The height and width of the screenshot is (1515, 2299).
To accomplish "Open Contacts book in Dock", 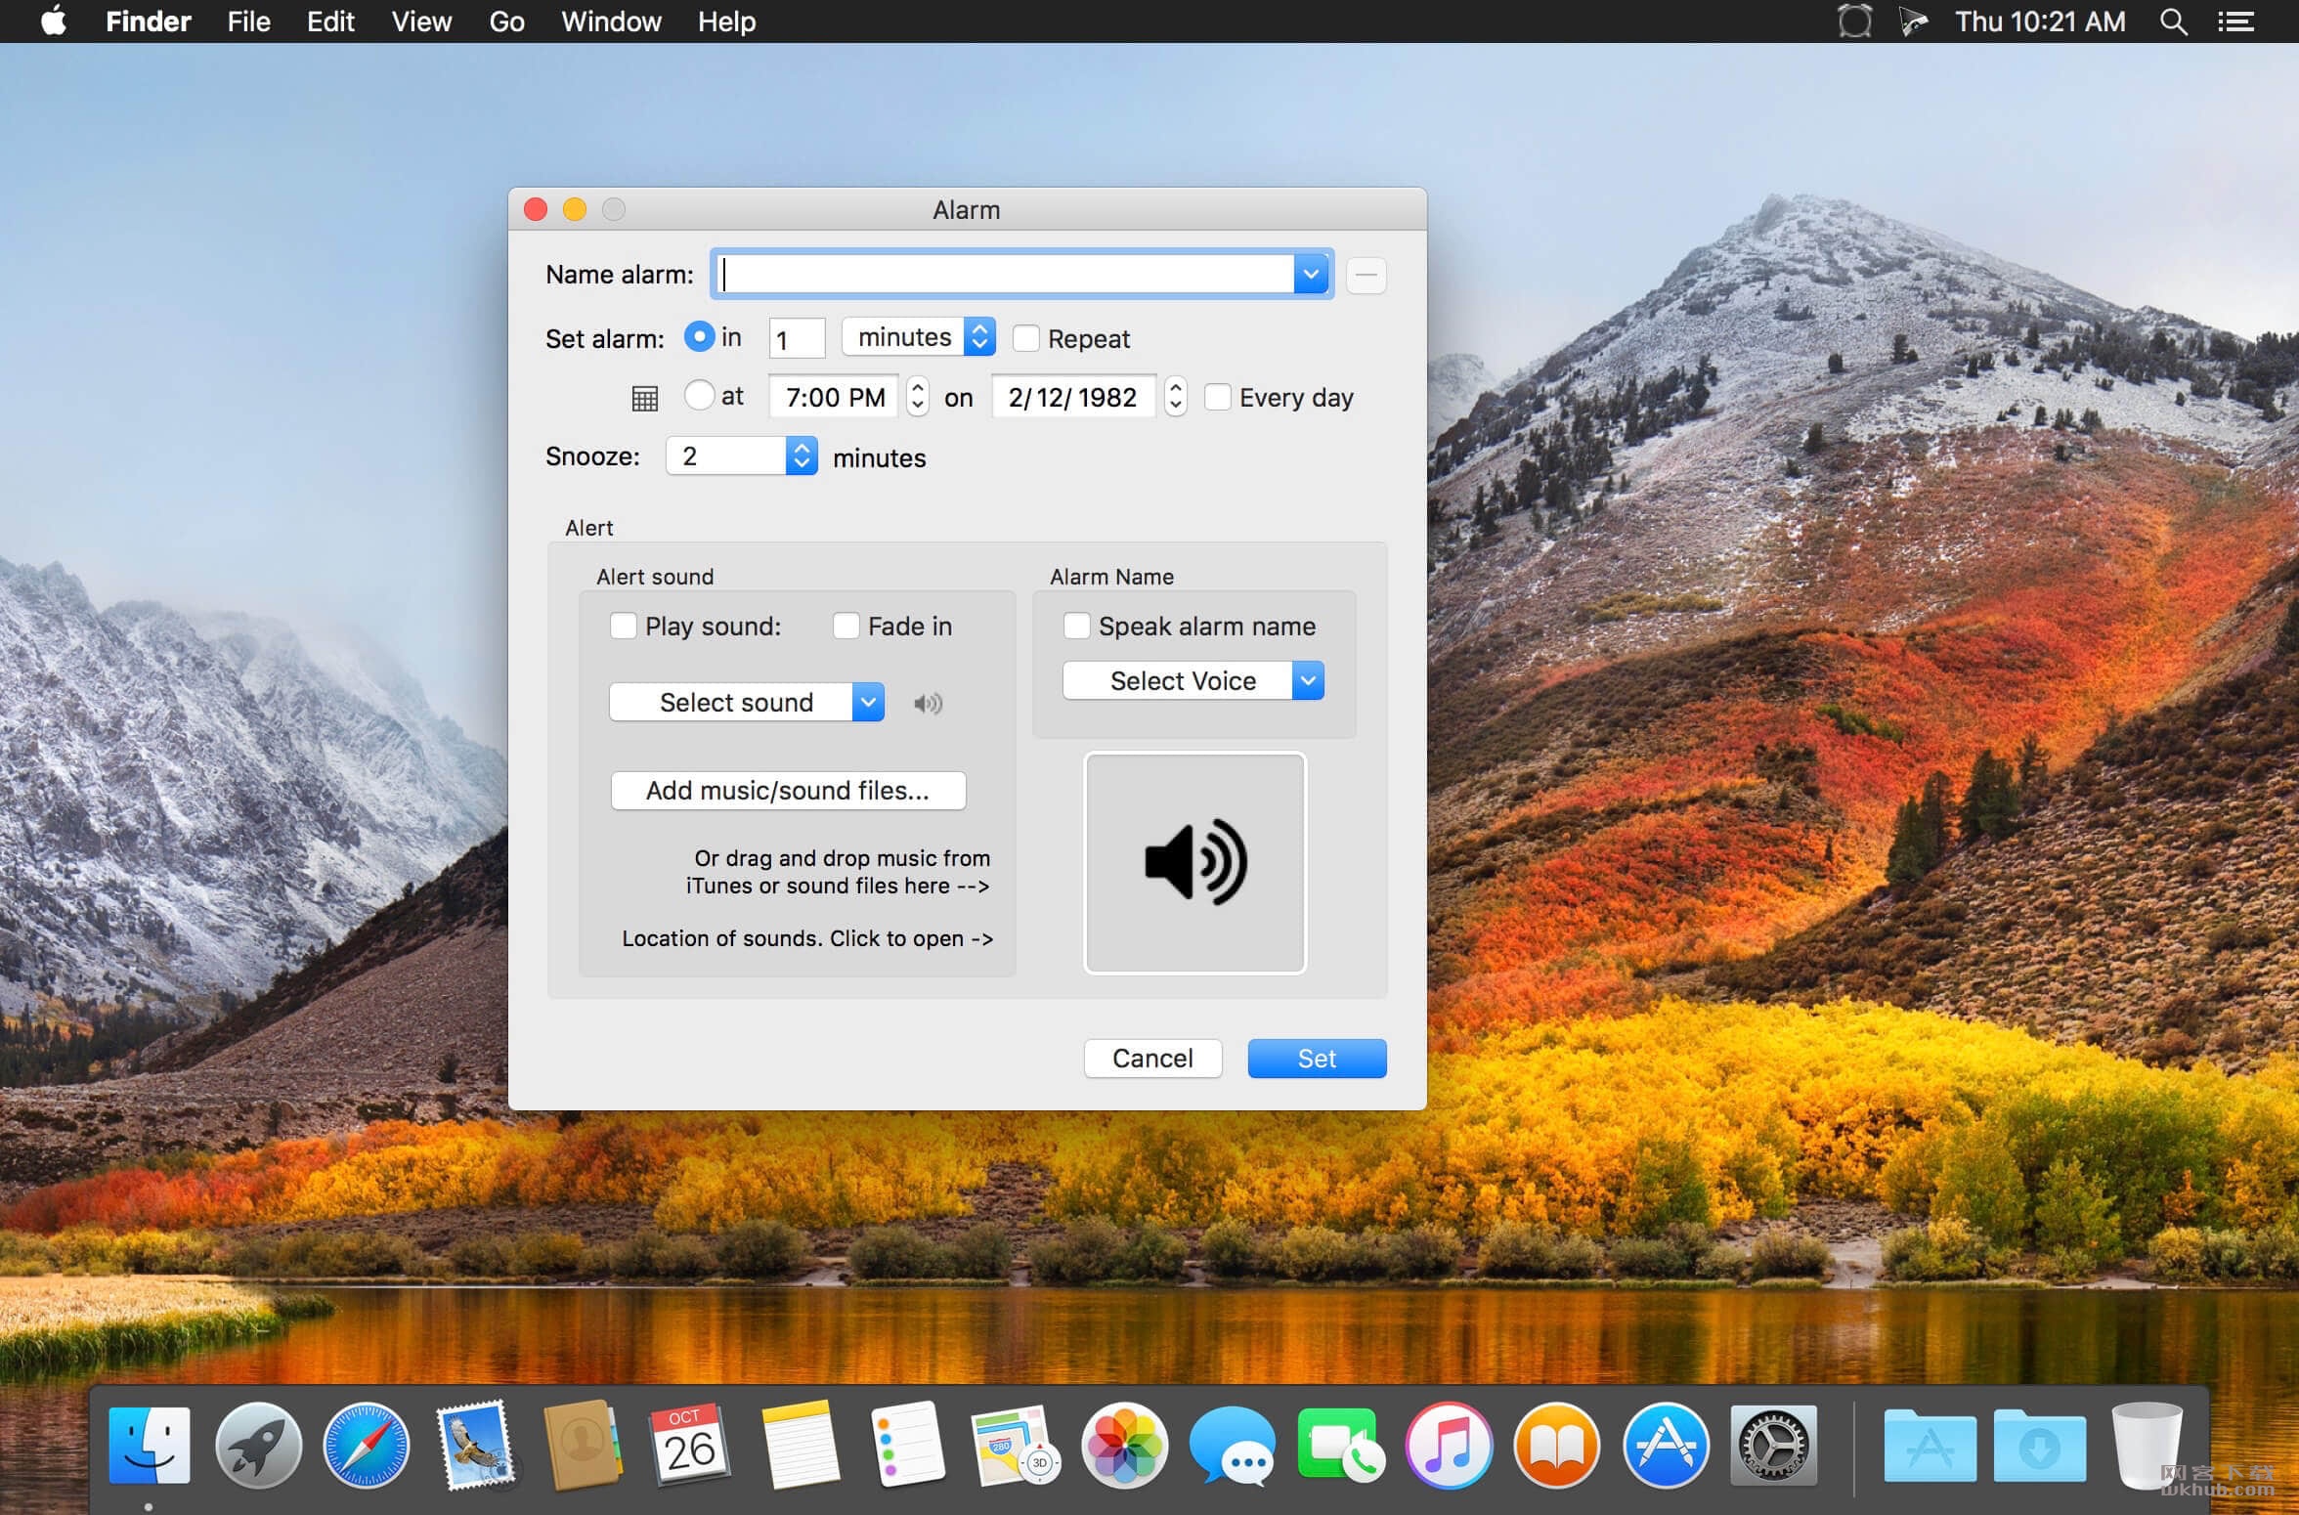I will coord(583,1446).
